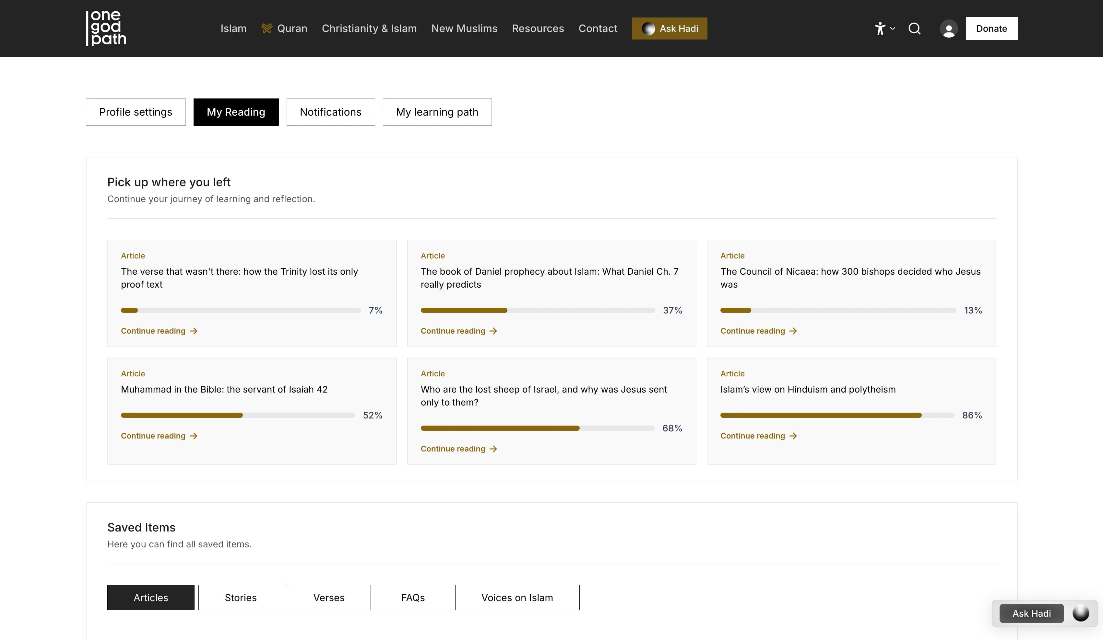Click the user profile avatar icon
This screenshot has height=640, width=1103.
click(948, 29)
